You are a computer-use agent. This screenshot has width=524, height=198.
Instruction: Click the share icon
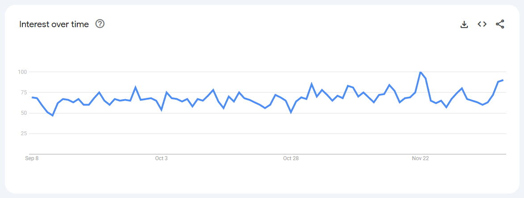(x=500, y=24)
